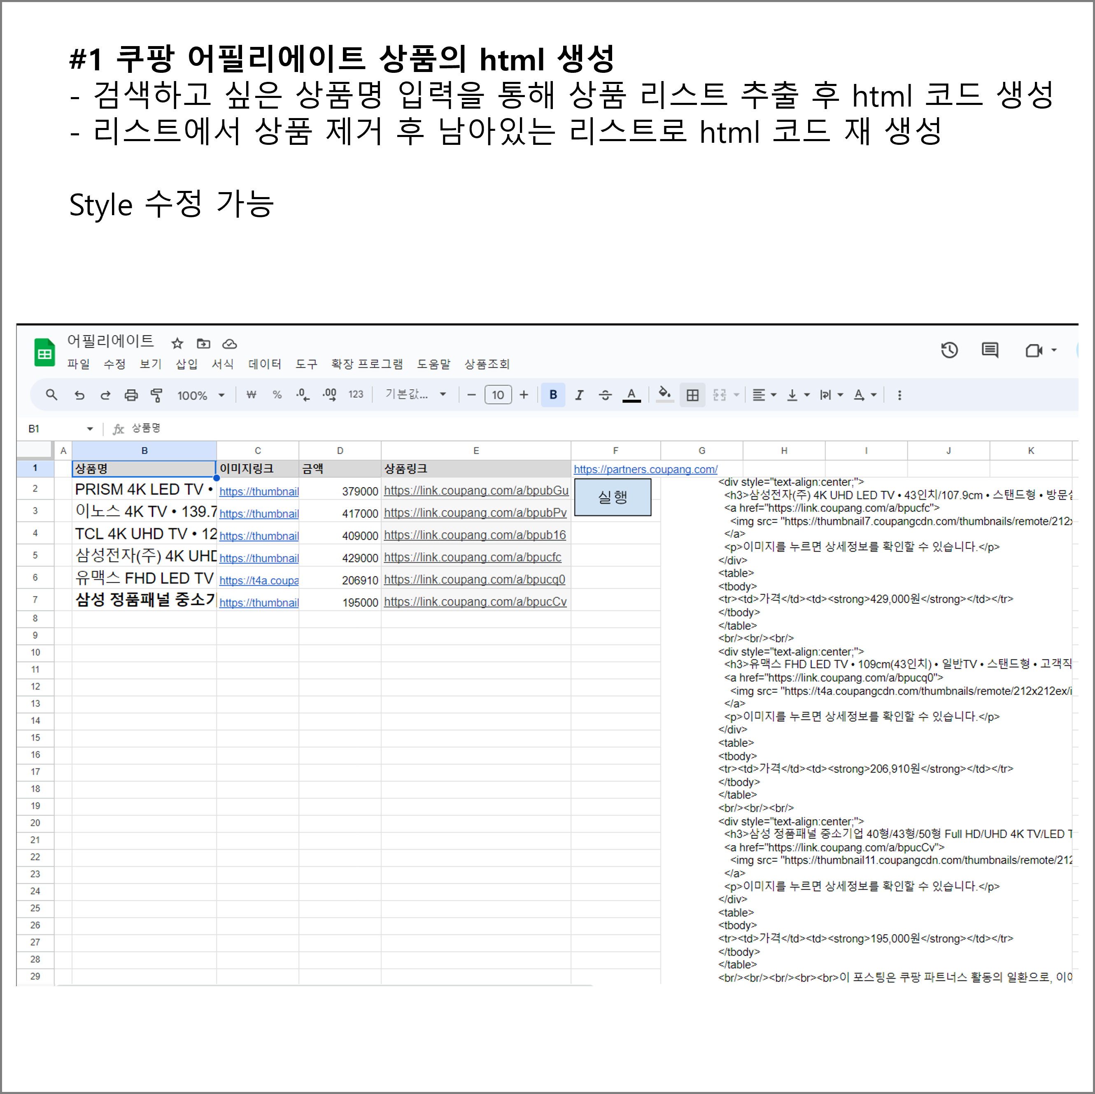This screenshot has height=1094, width=1095.
Task: Open the zoom level dropdown
Action: [x=201, y=395]
